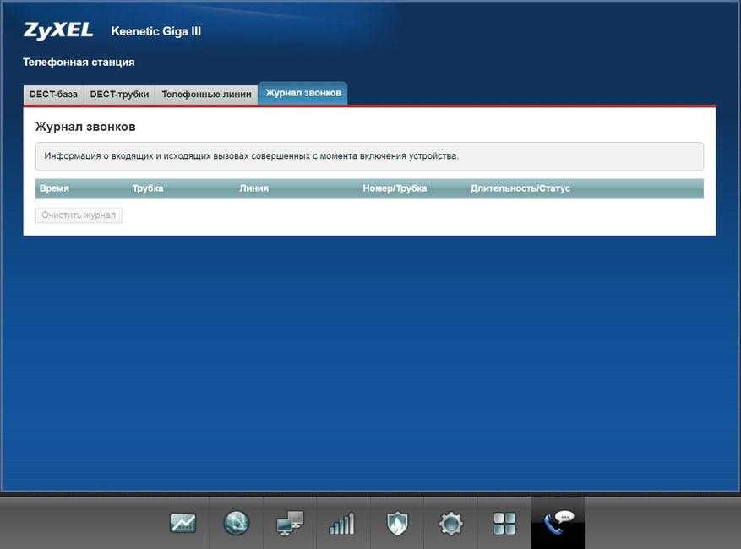Open the home network computers icon
The height and width of the screenshot is (549, 741).
click(289, 524)
